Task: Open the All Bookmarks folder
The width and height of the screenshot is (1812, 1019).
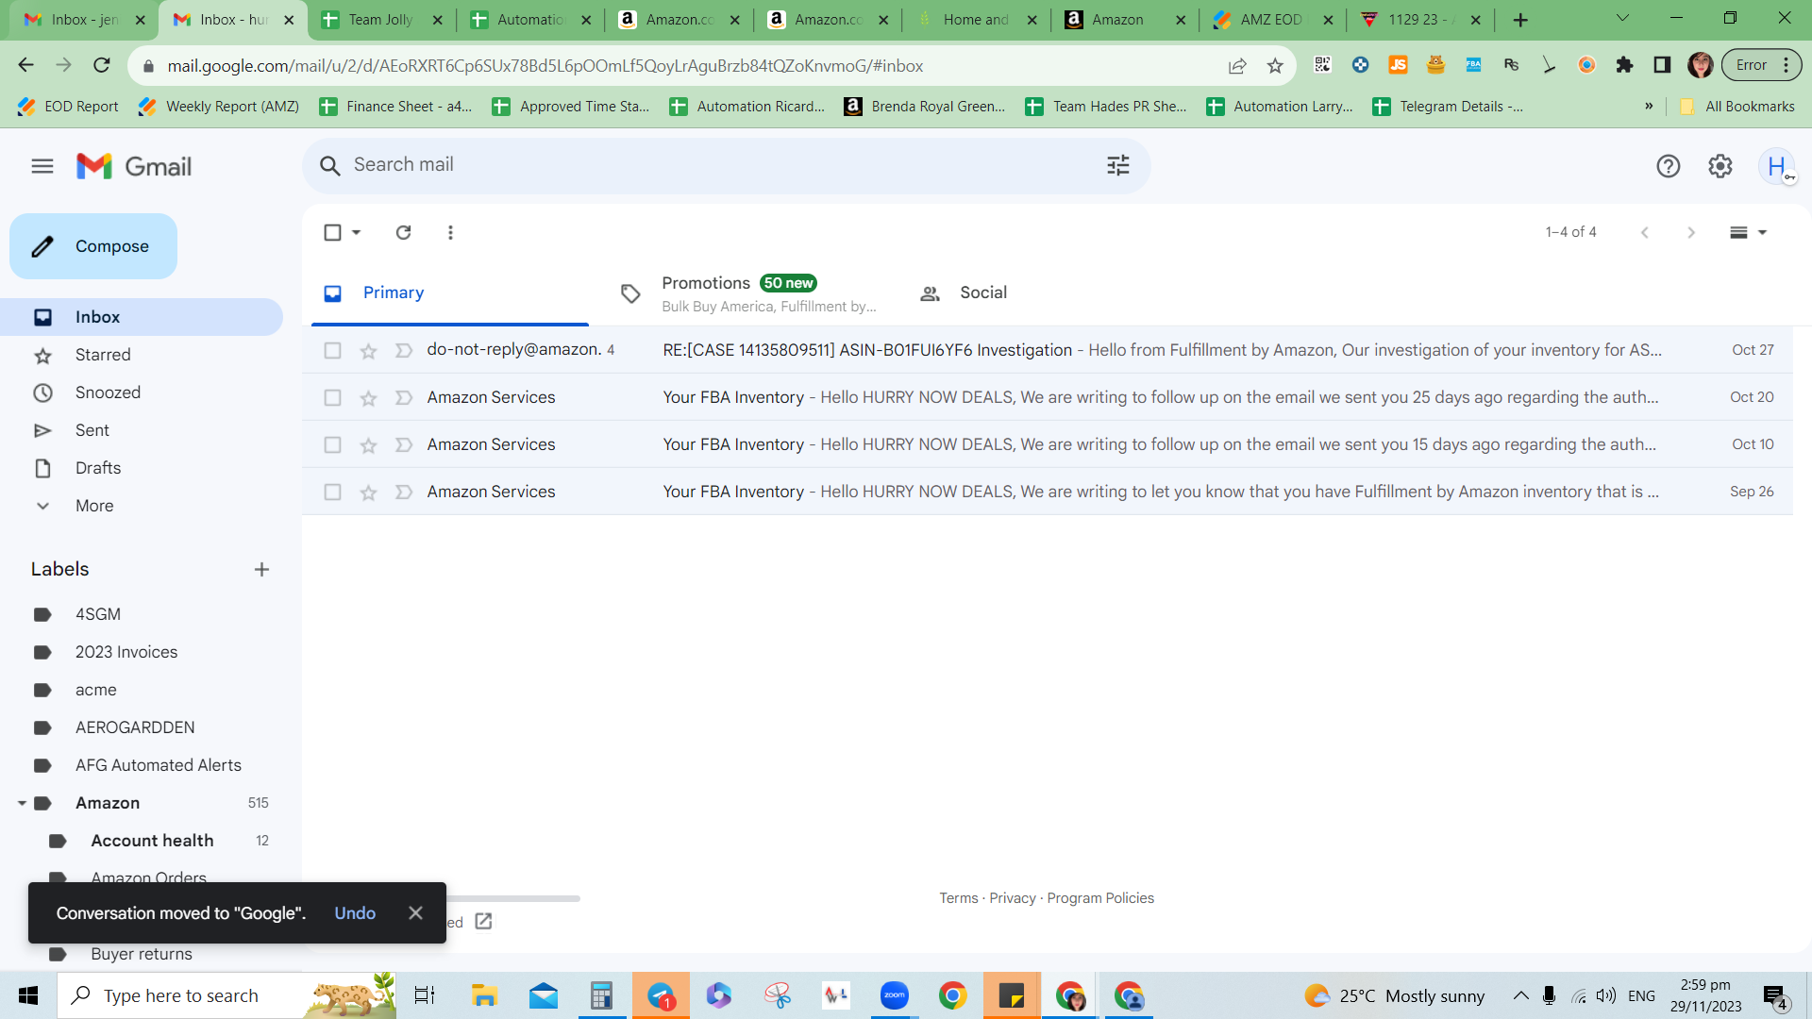Action: pyautogui.click(x=1737, y=107)
